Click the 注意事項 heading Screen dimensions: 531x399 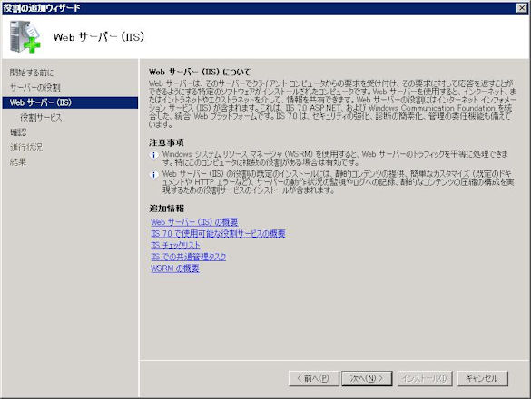pyautogui.click(x=166, y=142)
